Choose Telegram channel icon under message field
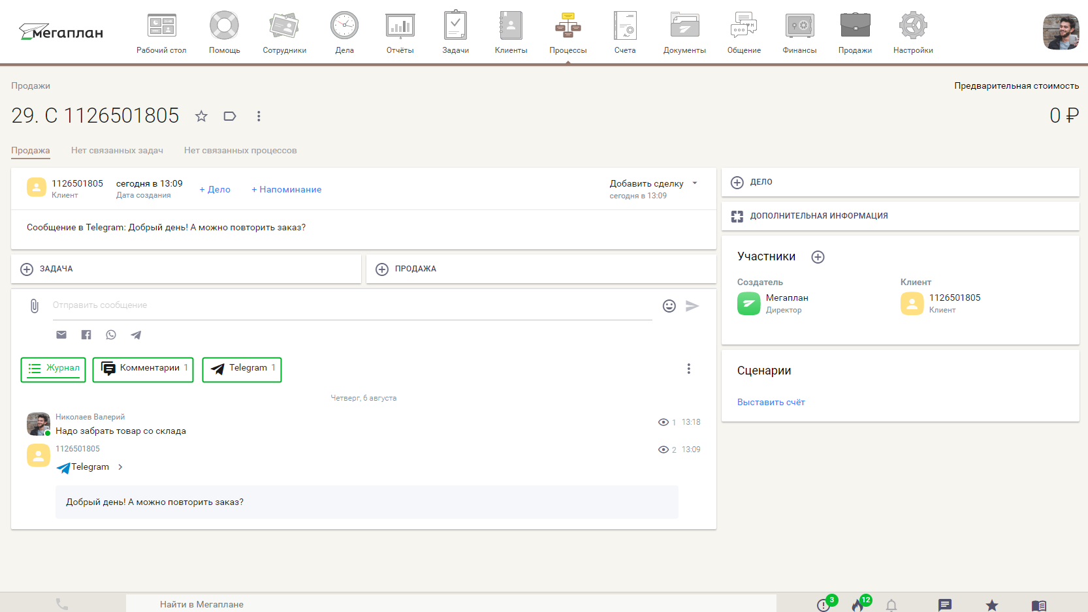 [x=136, y=335]
